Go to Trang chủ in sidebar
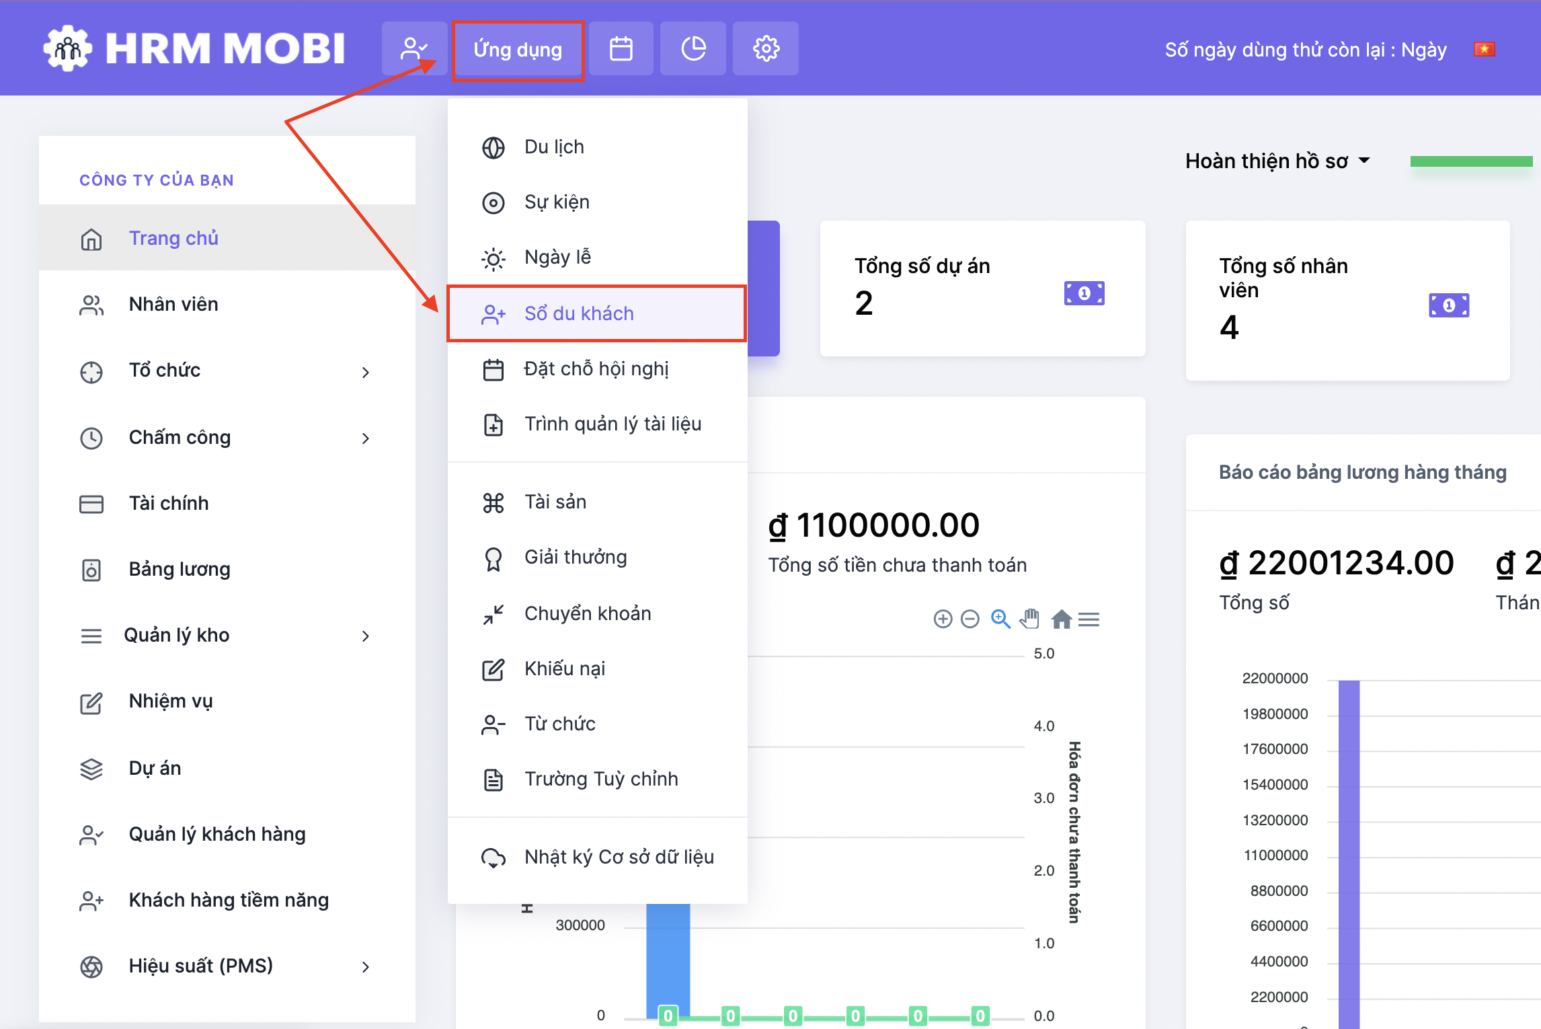Viewport: 1541px width, 1029px height. pos(227,238)
